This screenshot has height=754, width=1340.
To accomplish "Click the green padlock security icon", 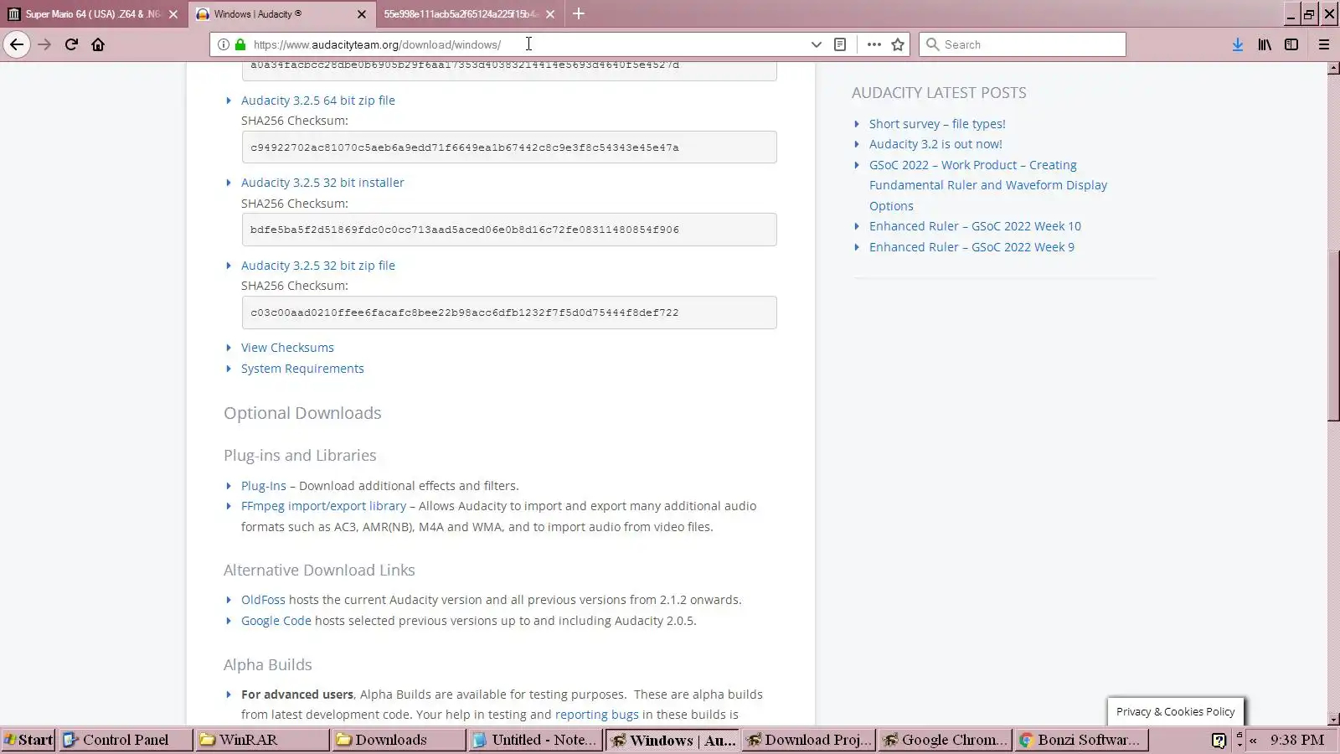I will 240,44.
